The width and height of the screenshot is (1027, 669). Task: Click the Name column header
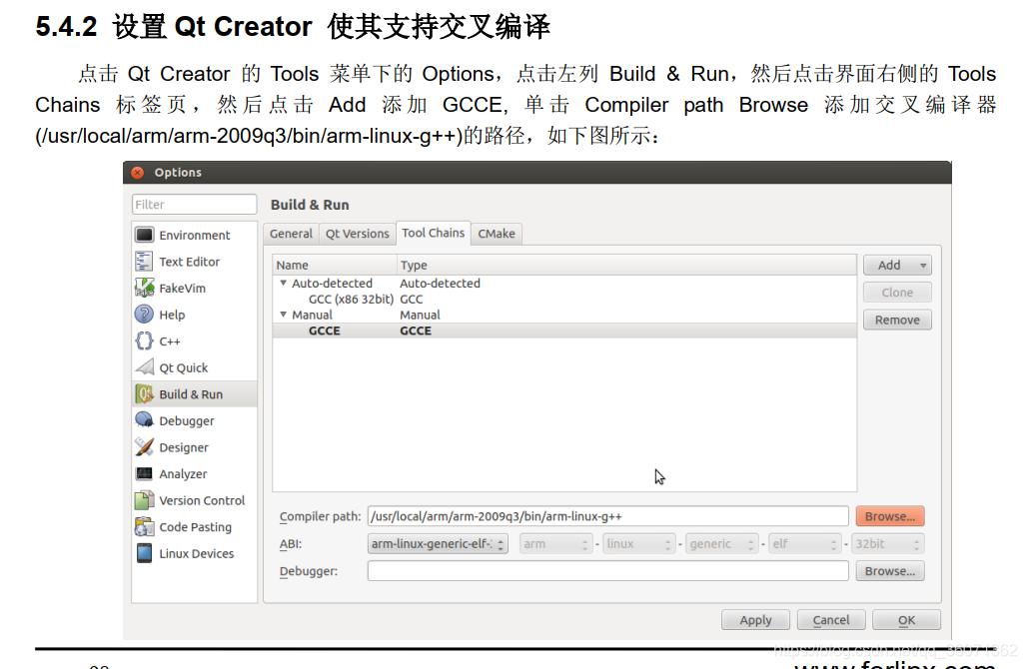(335, 265)
